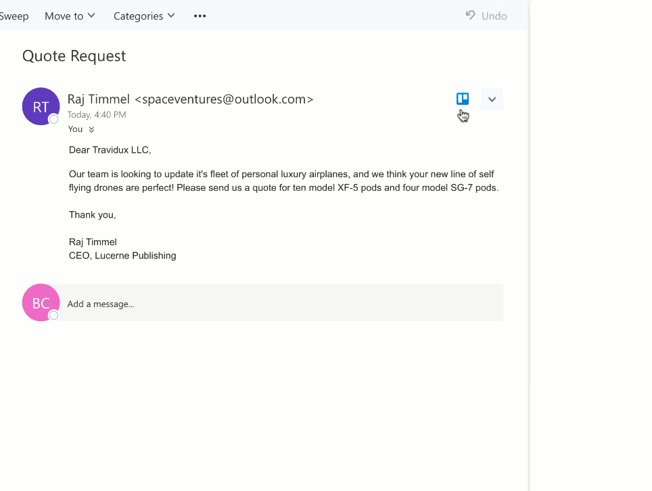Viewport: 652px width, 491px height.
Task: Open the Trello add-in icon
Action: coord(463,99)
